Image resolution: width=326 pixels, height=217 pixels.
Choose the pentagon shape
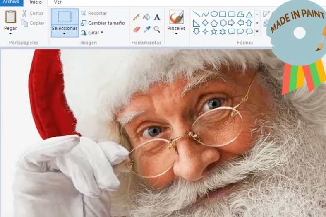pyautogui.click(x=214, y=23)
